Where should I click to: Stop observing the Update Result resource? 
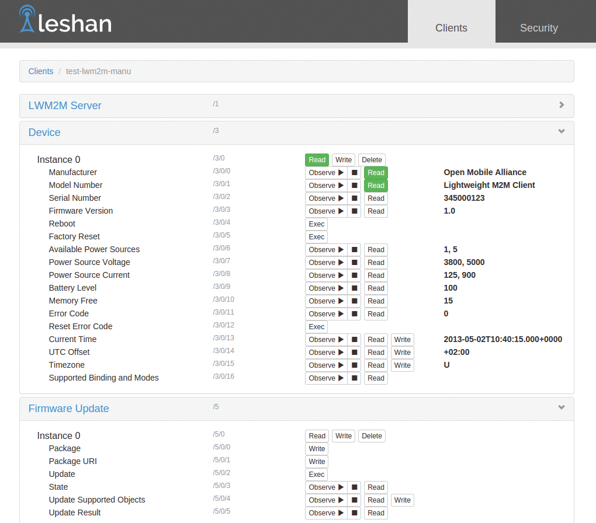[x=354, y=512]
